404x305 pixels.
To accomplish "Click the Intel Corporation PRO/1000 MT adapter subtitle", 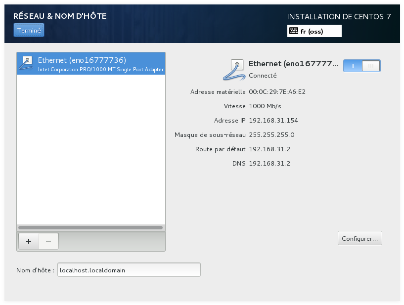I will coord(101,70).
